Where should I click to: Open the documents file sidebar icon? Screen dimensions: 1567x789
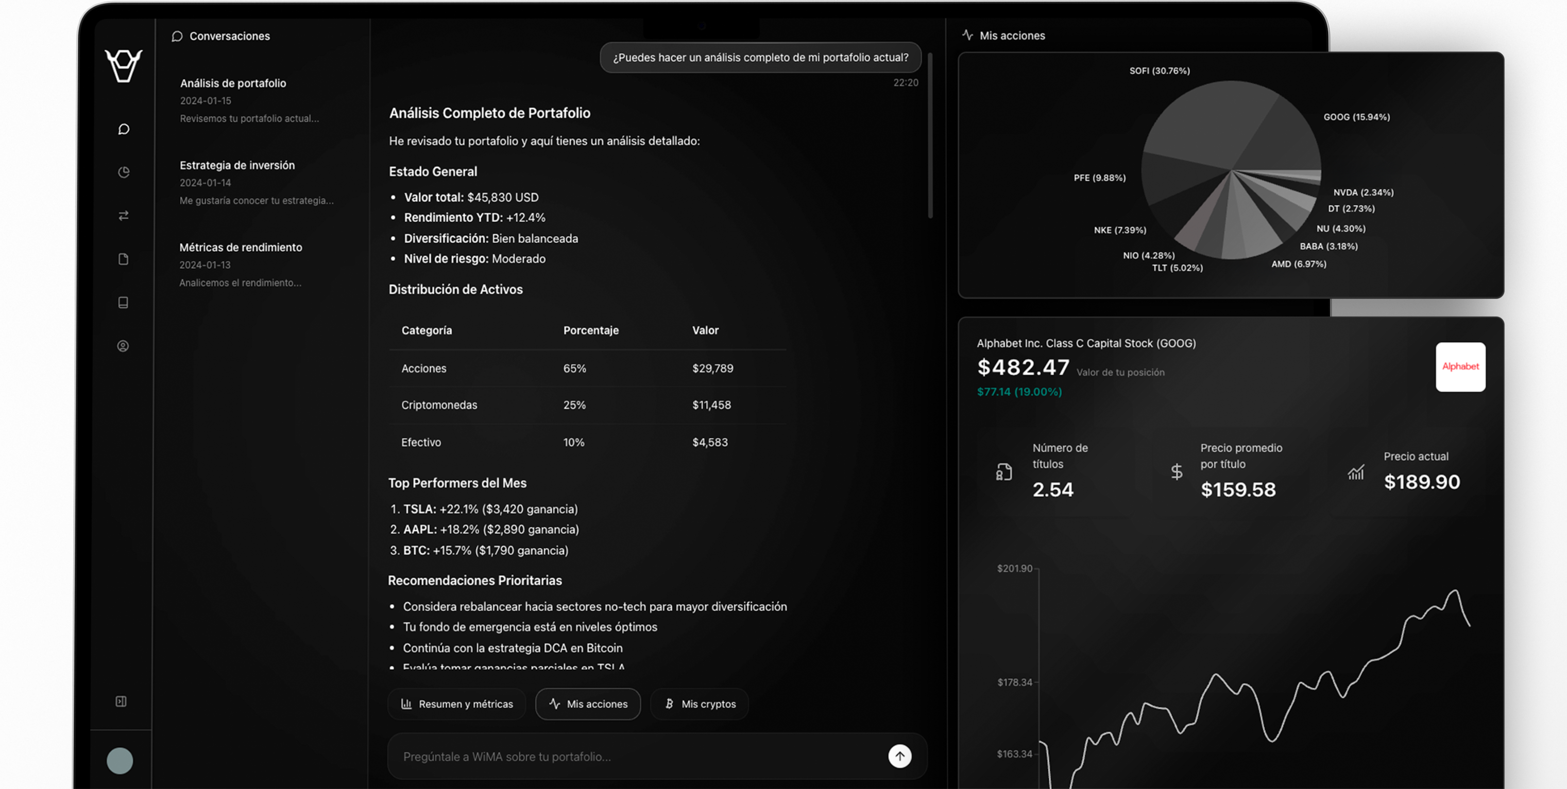(x=124, y=259)
